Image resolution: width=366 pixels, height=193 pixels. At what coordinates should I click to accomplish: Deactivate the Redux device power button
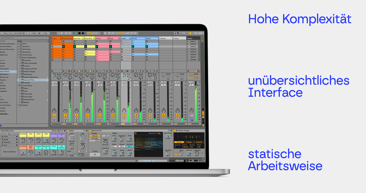coord(68,131)
